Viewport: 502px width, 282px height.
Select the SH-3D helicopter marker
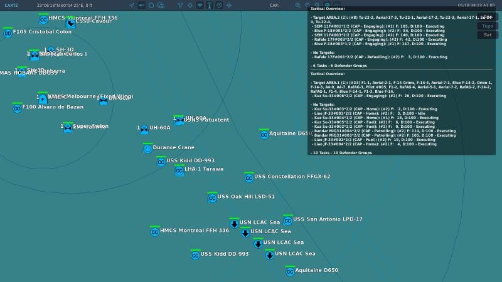[x=51, y=50]
